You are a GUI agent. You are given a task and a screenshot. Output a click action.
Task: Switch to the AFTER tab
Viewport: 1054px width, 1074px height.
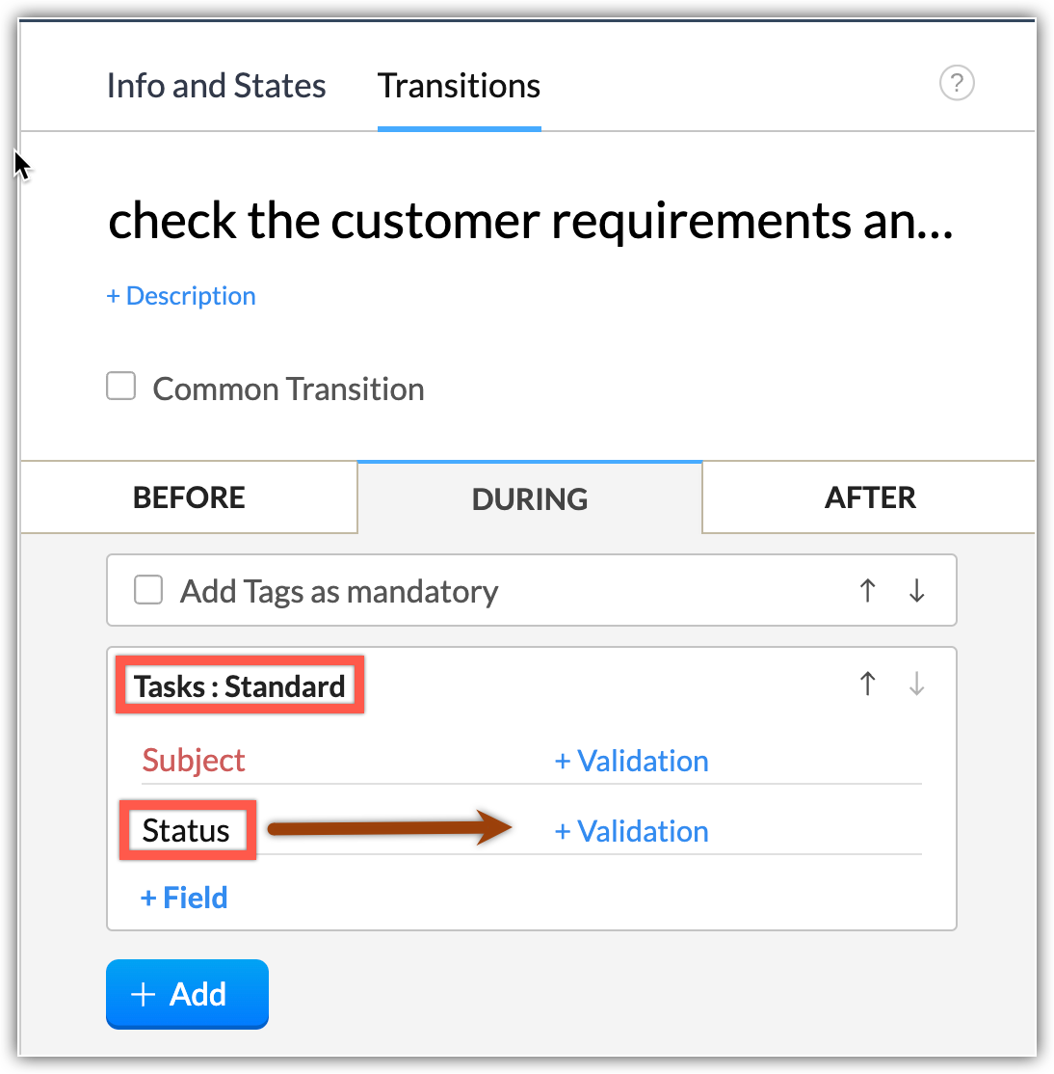870,497
